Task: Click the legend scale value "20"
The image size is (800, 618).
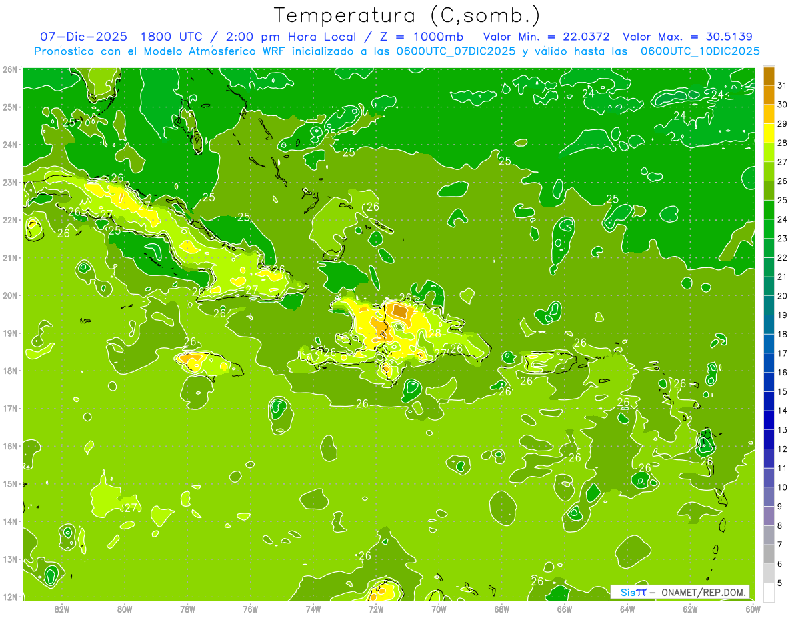Action: pyautogui.click(x=783, y=295)
